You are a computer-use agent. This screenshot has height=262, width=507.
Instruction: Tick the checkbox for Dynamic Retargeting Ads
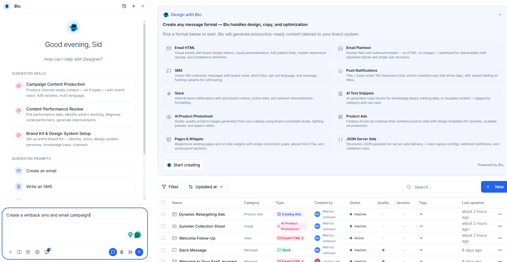pyautogui.click(x=163, y=214)
